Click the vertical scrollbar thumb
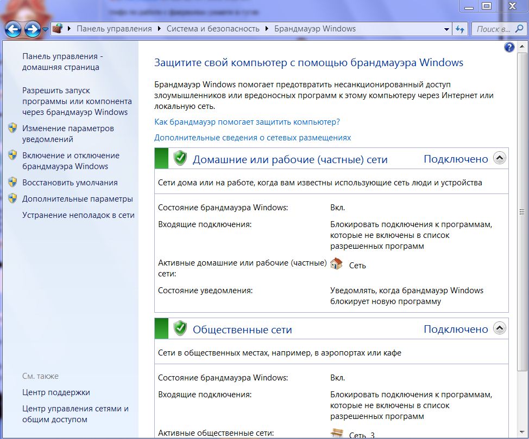This screenshot has width=529, height=439. click(521, 211)
